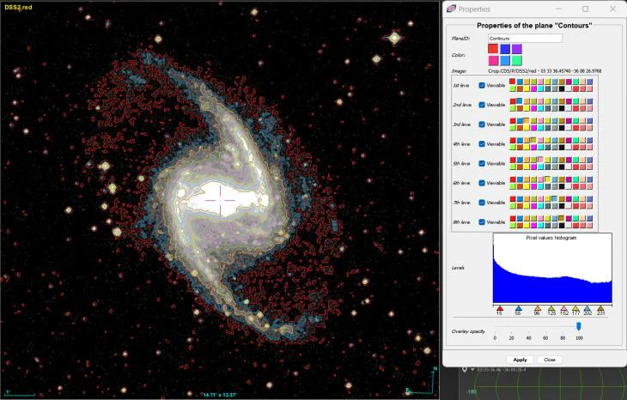Click the magenta reticle at the galaxy center
This screenshot has width=627, height=400.
pyautogui.click(x=221, y=200)
